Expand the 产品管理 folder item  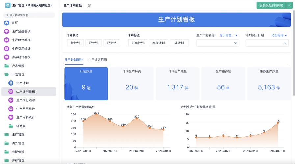(x=29, y=66)
